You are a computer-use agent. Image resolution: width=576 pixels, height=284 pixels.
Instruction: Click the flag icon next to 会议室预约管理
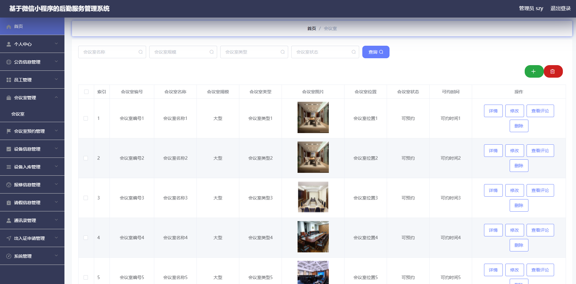tap(9, 131)
